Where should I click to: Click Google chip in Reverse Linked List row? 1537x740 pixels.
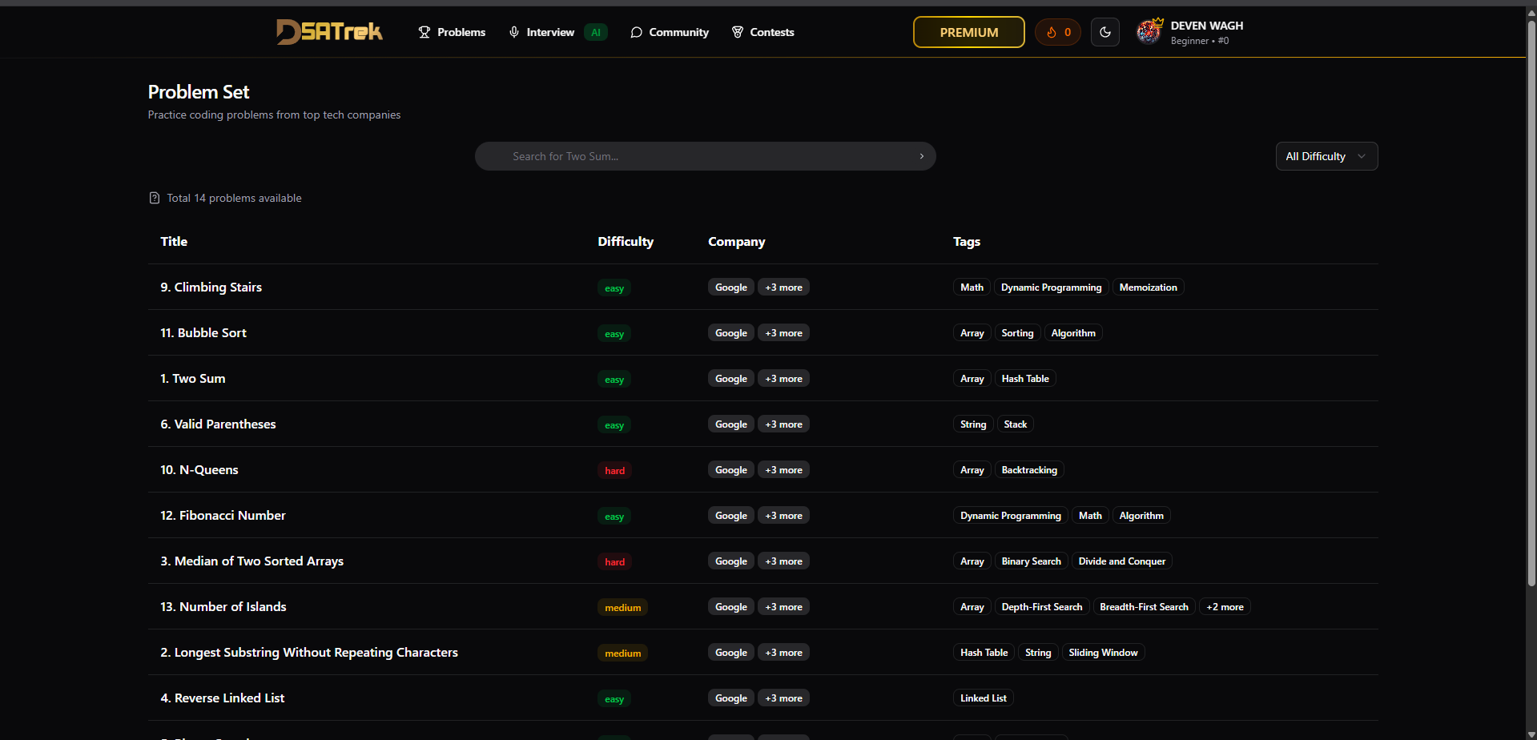tap(730, 698)
